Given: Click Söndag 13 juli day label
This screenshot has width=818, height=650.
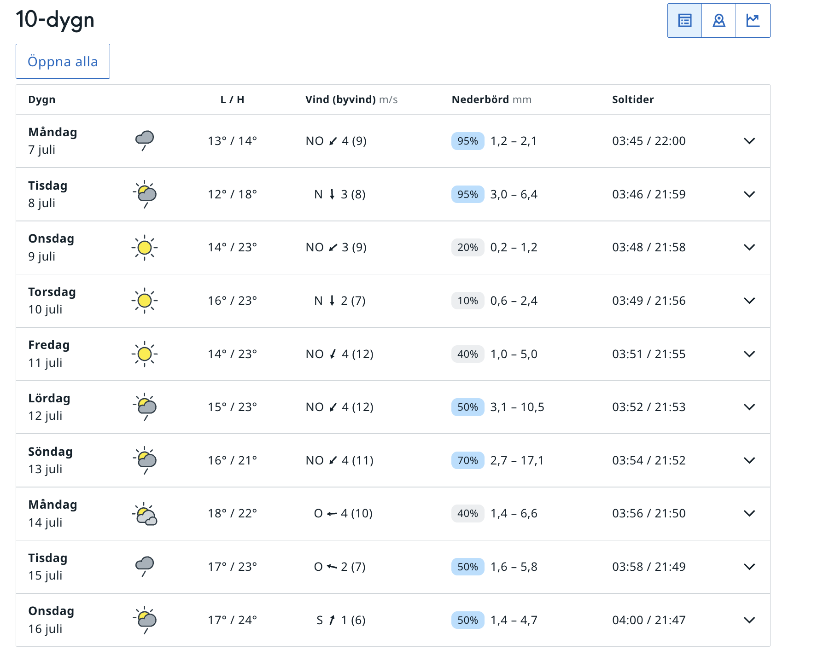Looking at the screenshot, I should point(50,460).
